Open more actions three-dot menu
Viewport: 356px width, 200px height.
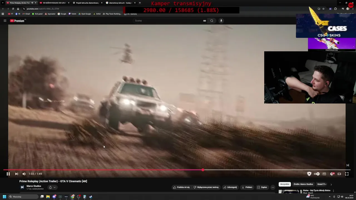pyautogui.click(x=273, y=187)
